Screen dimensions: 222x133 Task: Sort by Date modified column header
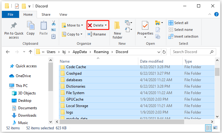[x=151, y=61]
